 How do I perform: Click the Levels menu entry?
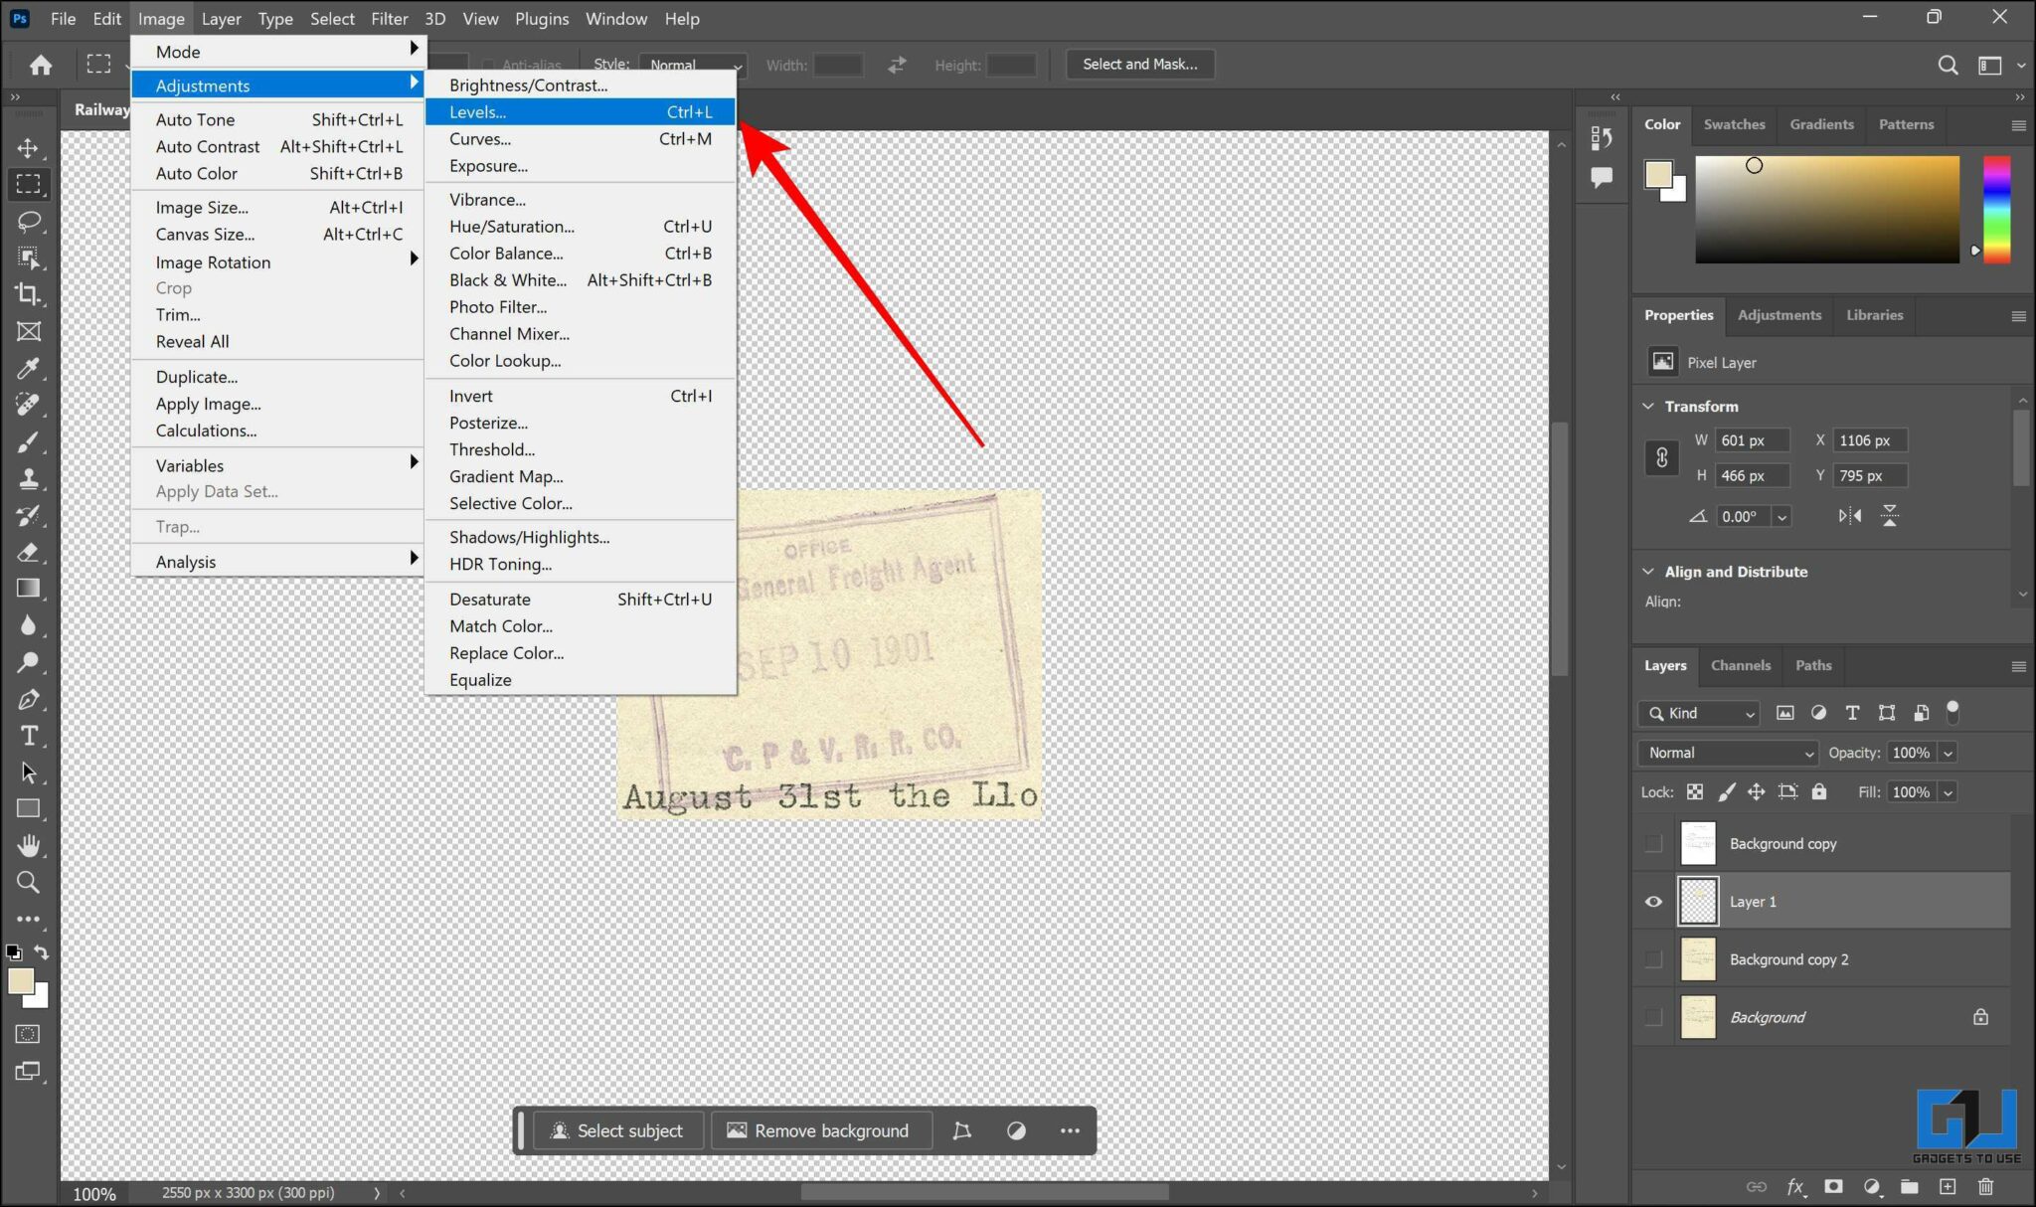(477, 111)
